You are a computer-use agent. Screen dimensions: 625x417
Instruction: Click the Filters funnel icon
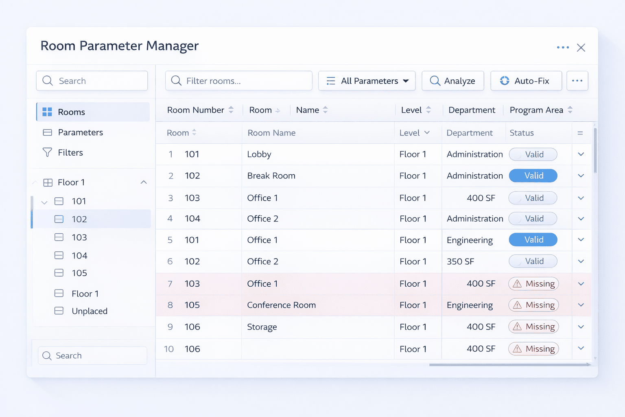pyautogui.click(x=47, y=152)
